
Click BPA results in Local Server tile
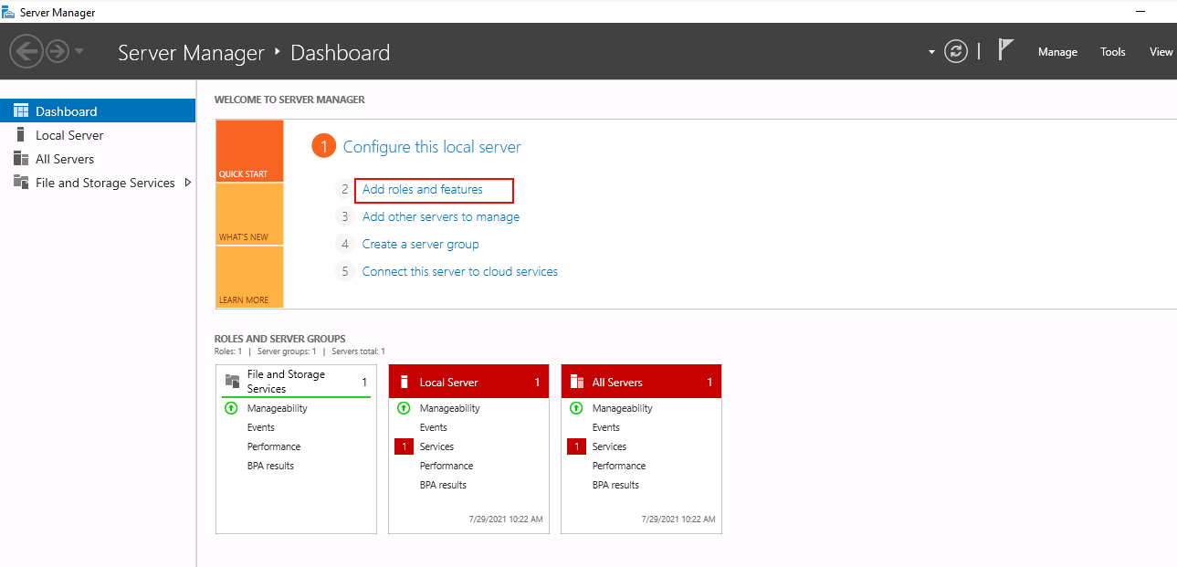(443, 485)
